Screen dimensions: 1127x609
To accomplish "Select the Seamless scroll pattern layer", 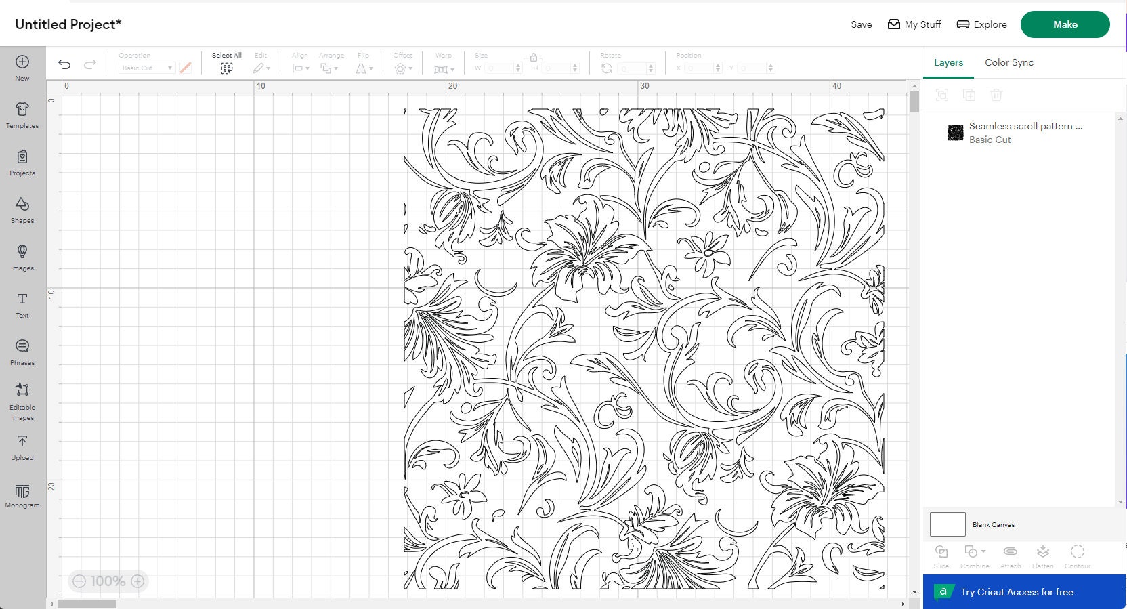I will (x=1019, y=132).
